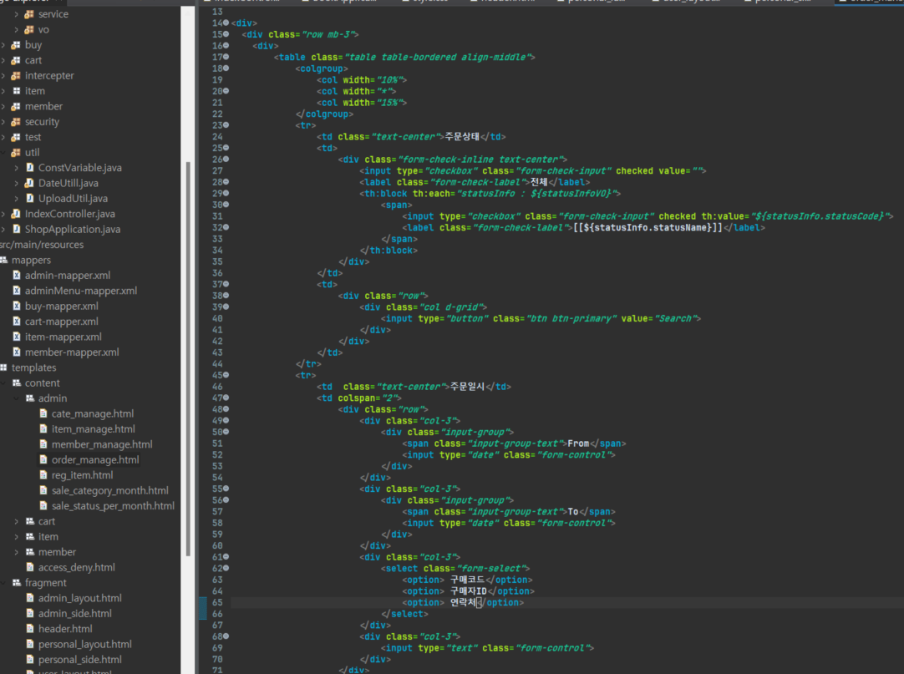This screenshot has height=674, width=904.
Task: Click the access_deny.html file icon
Action: pos(30,568)
